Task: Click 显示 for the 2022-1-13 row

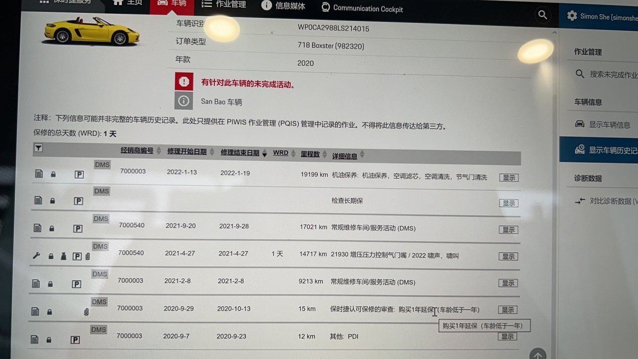Action: tap(509, 178)
